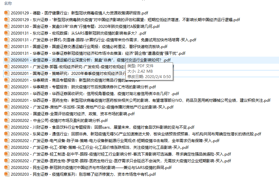
Task: Select file name 东兴证券 新型冠状病毒肺炎疫情 评估和展望
Action: [x=126, y=20]
